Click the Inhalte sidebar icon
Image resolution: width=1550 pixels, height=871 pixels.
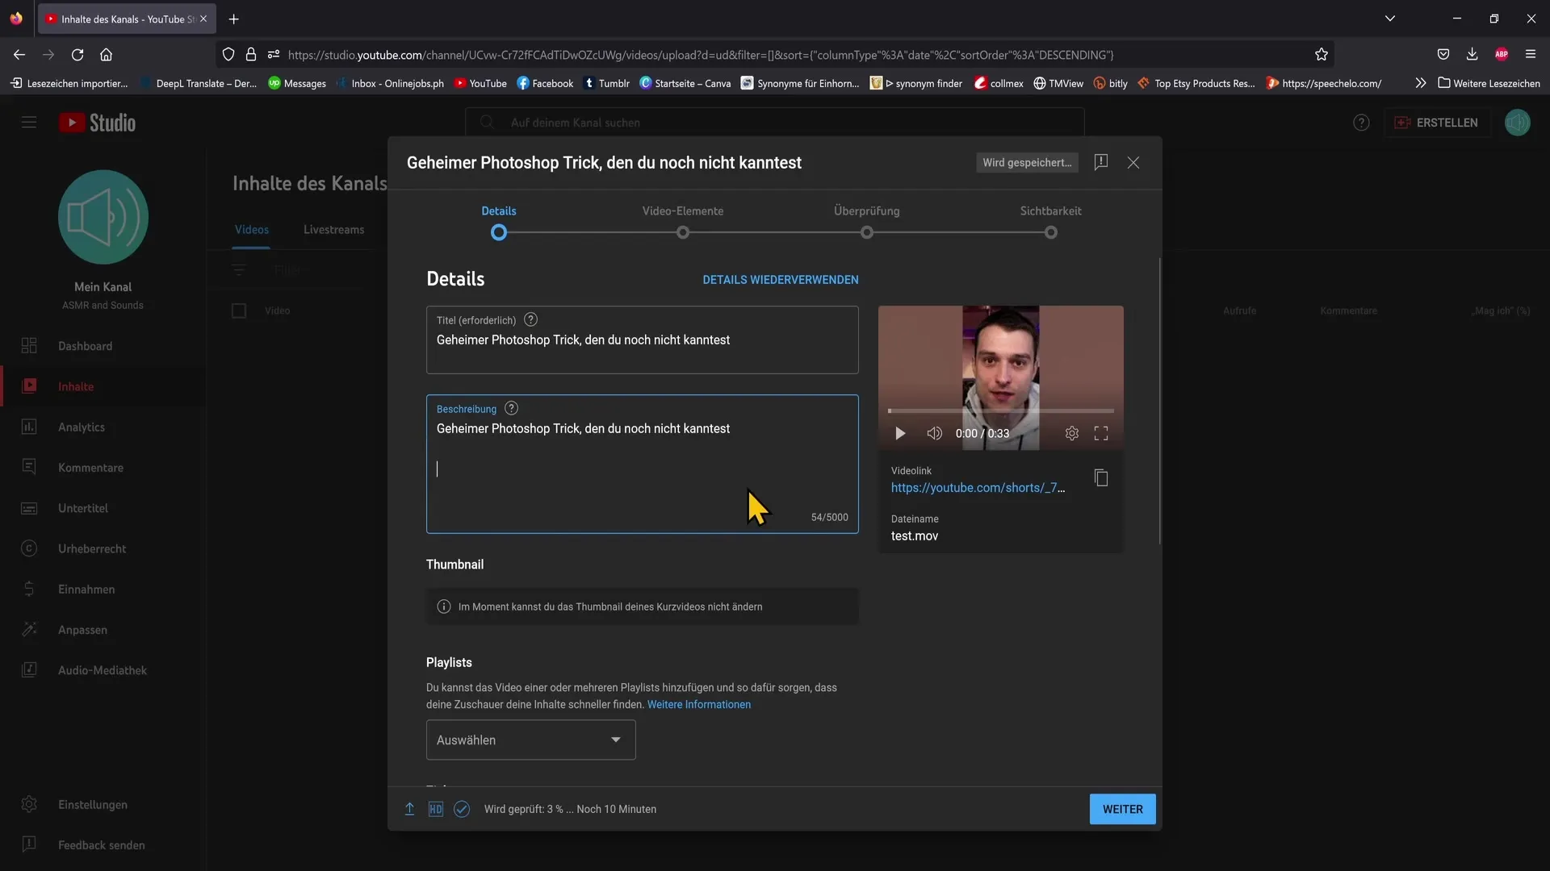[x=27, y=386]
